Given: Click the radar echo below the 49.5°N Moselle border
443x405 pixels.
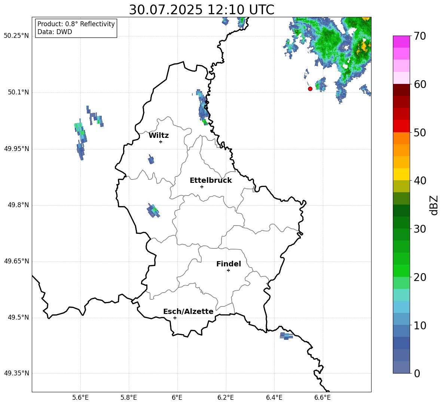Looking at the screenshot, I should pyautogui.click(x=286, y=336).
